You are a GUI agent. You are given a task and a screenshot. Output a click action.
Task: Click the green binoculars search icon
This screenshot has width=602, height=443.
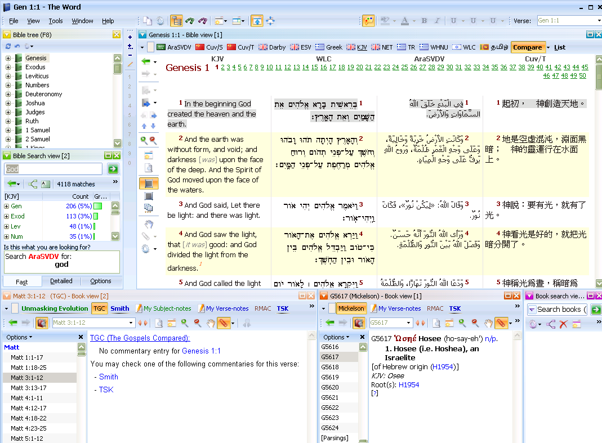(x=190, y=21)
